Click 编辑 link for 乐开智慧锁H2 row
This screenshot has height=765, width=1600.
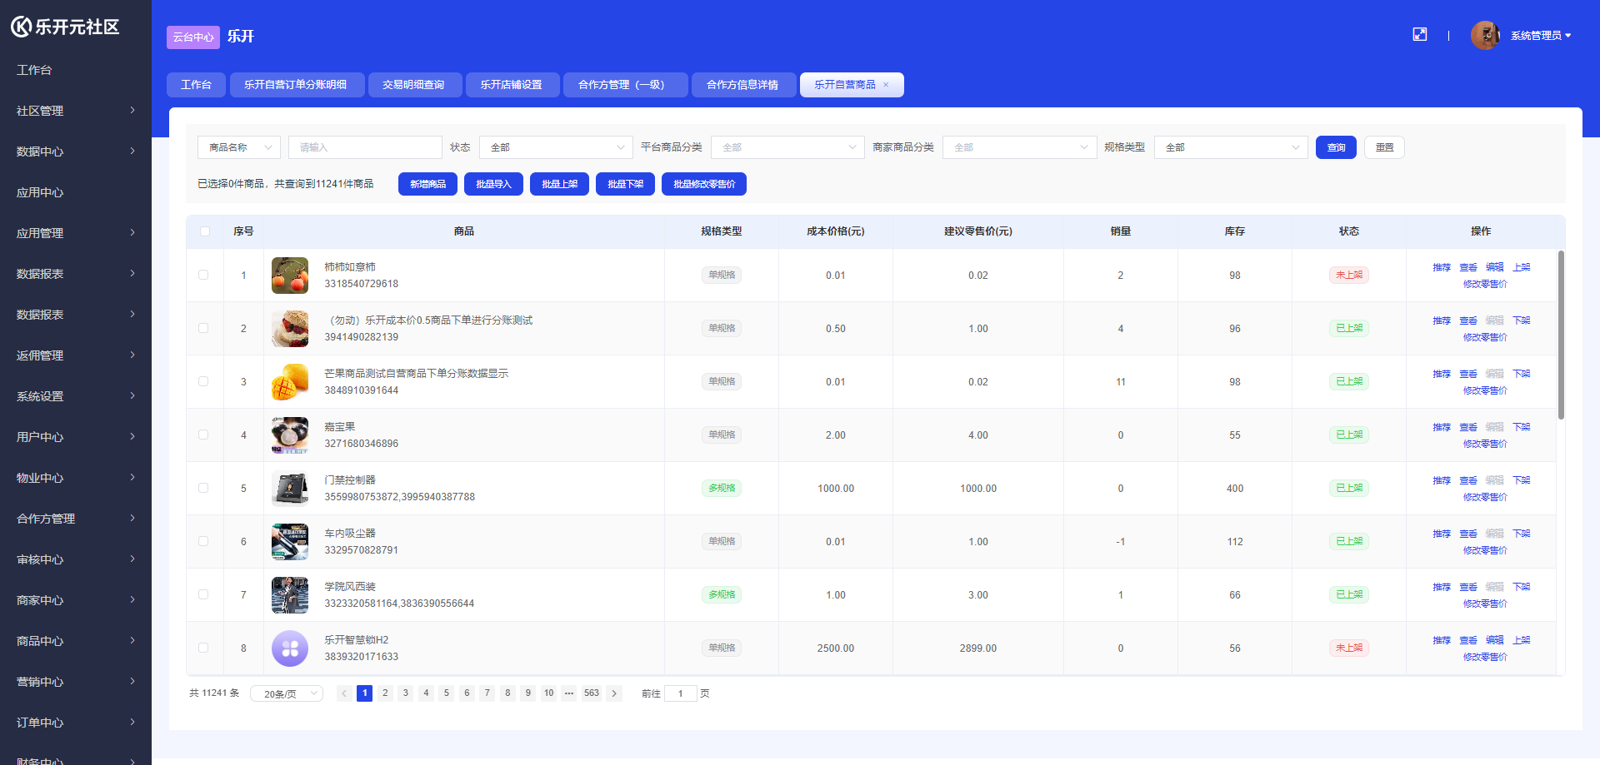pos(1495,640)
